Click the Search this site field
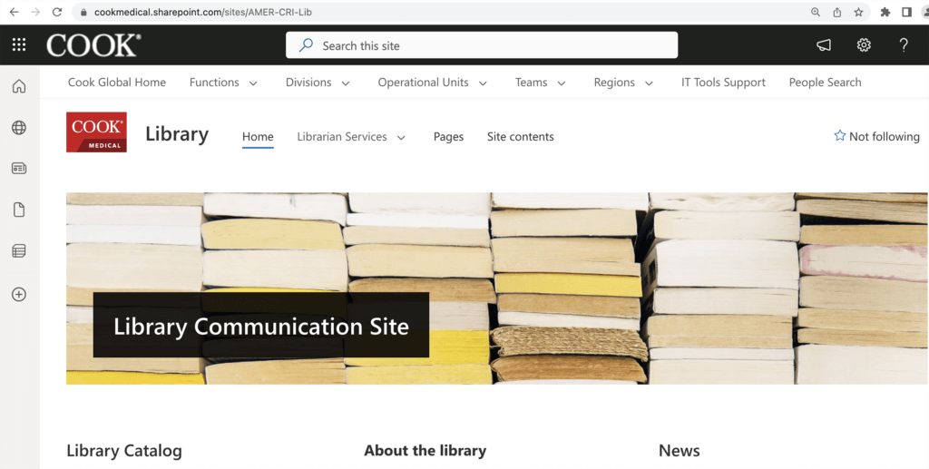This screenshot has height=469, width=929. (481, 45)
